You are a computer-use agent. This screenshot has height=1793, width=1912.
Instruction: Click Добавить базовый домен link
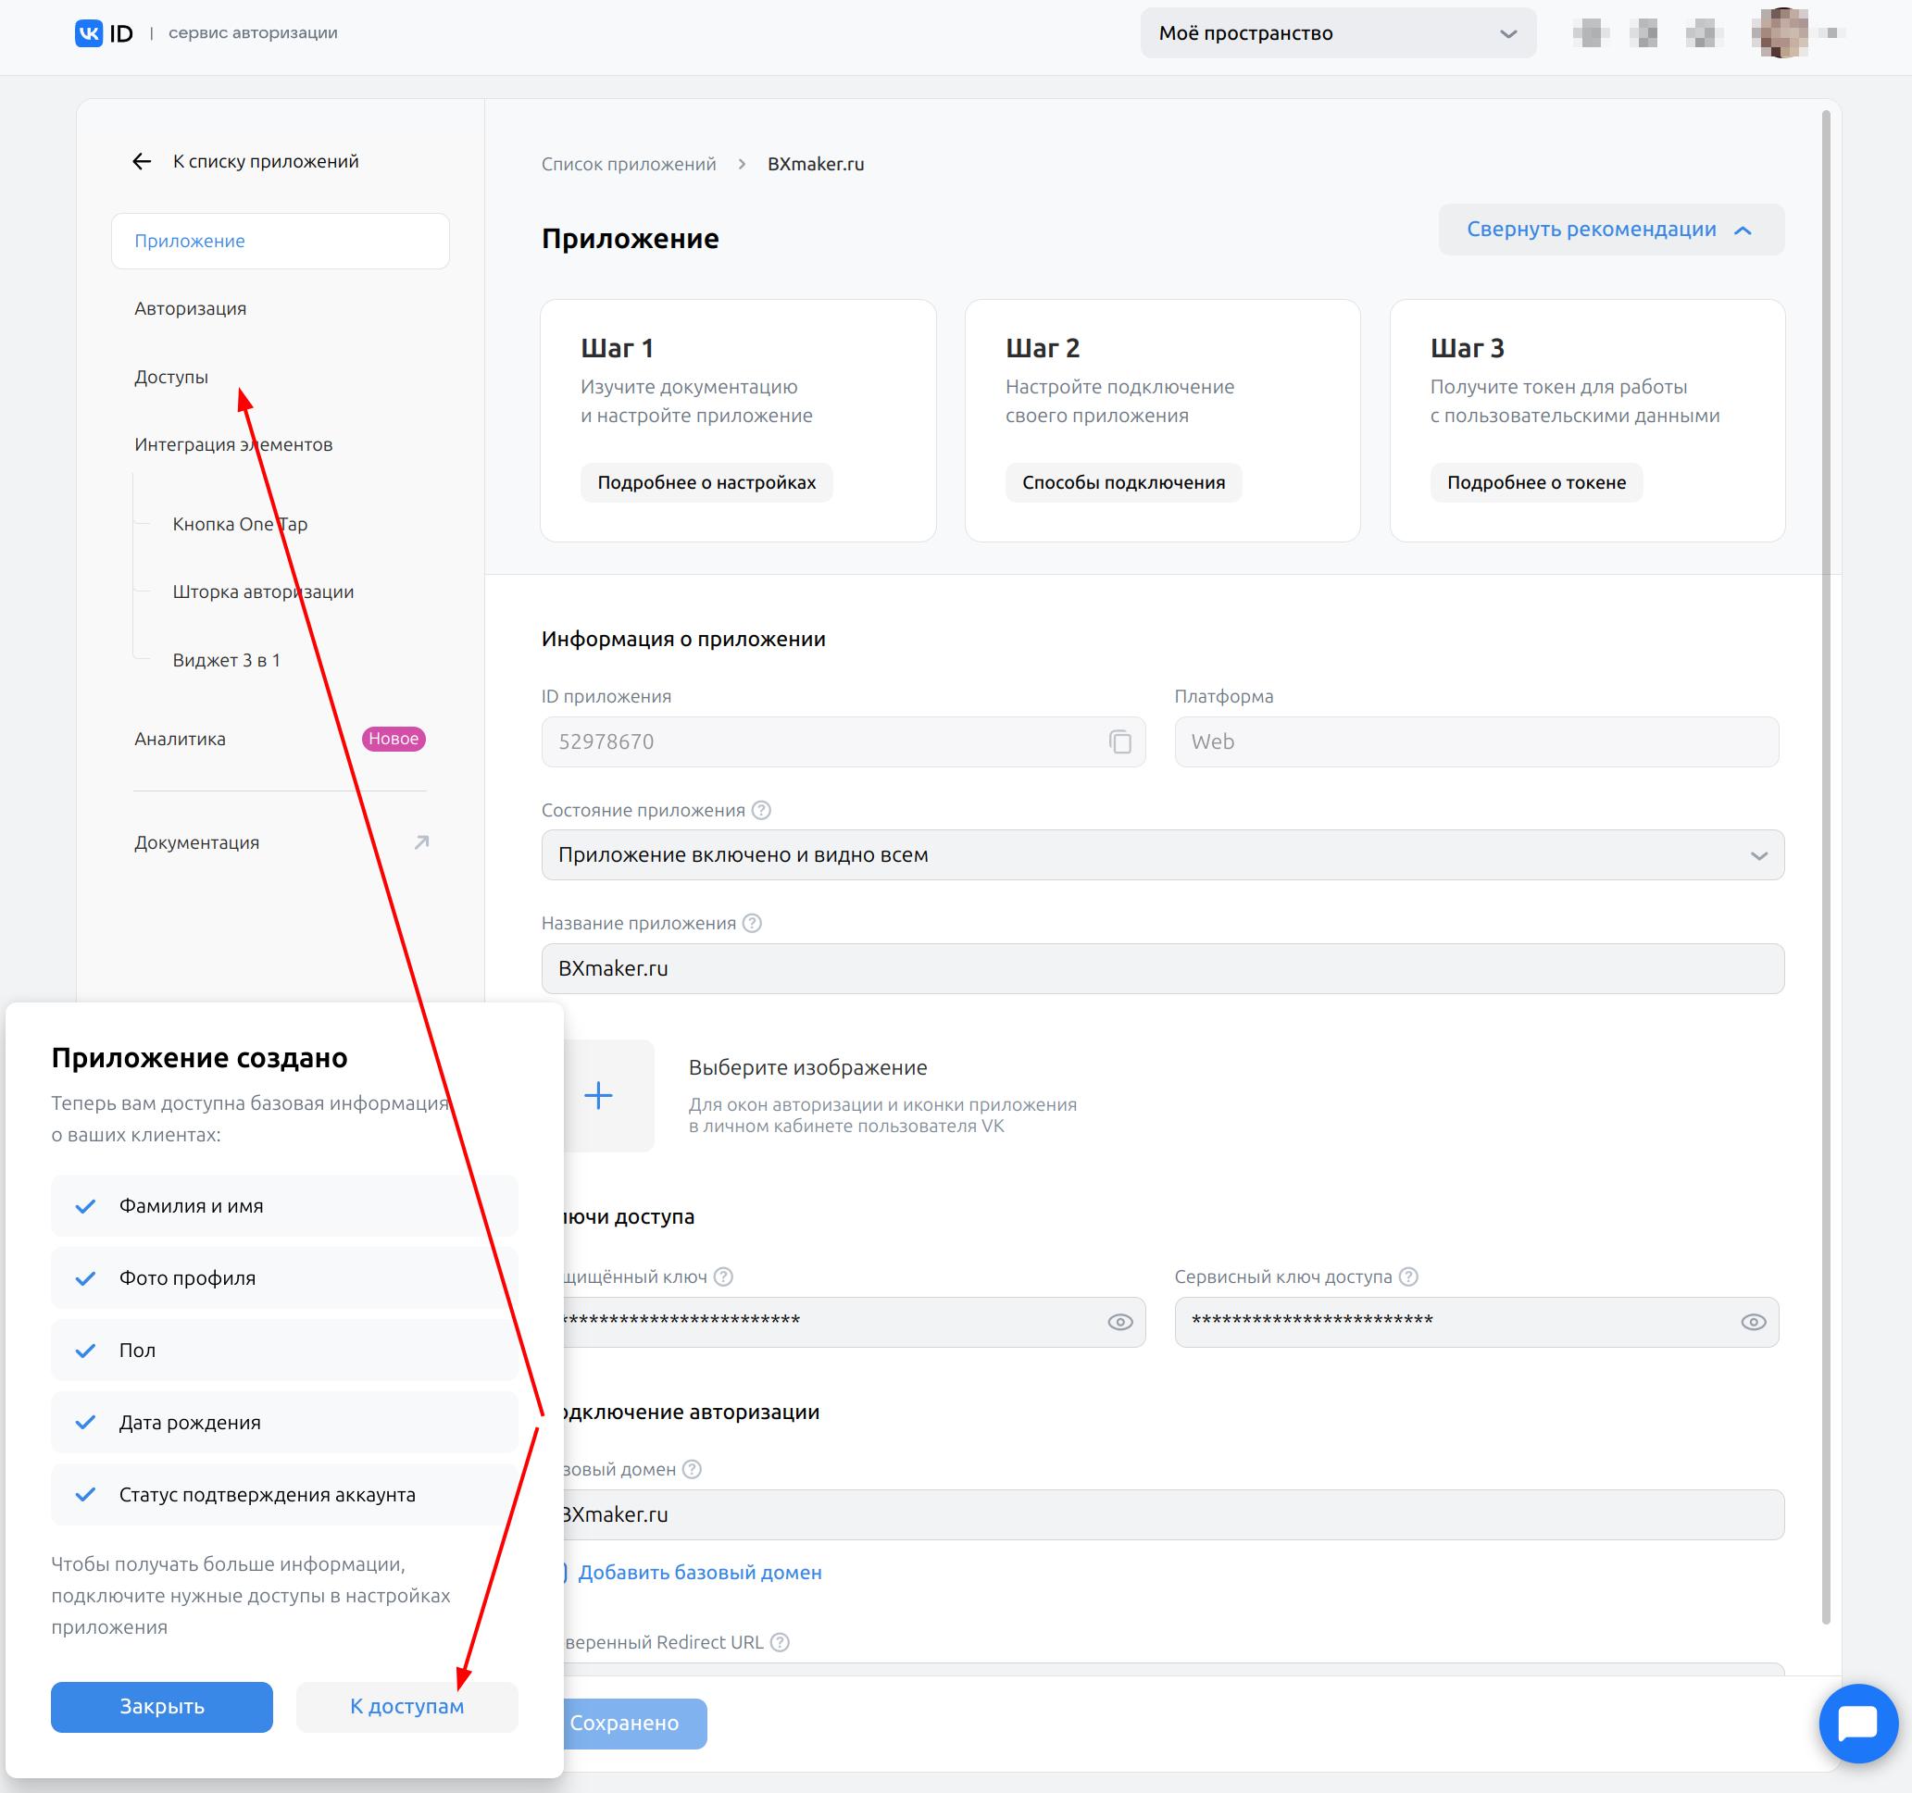[x=699, y=1573]
